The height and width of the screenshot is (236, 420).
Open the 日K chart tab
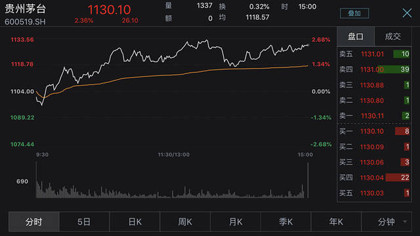click(135, 222)
